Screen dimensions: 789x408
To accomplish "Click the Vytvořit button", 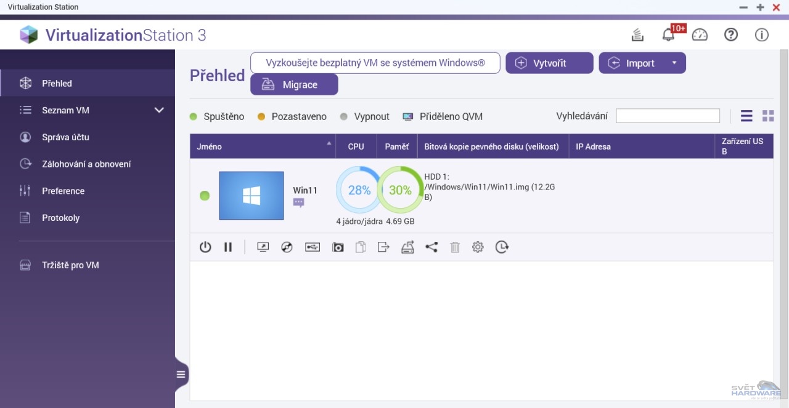I will coord(549,63).
